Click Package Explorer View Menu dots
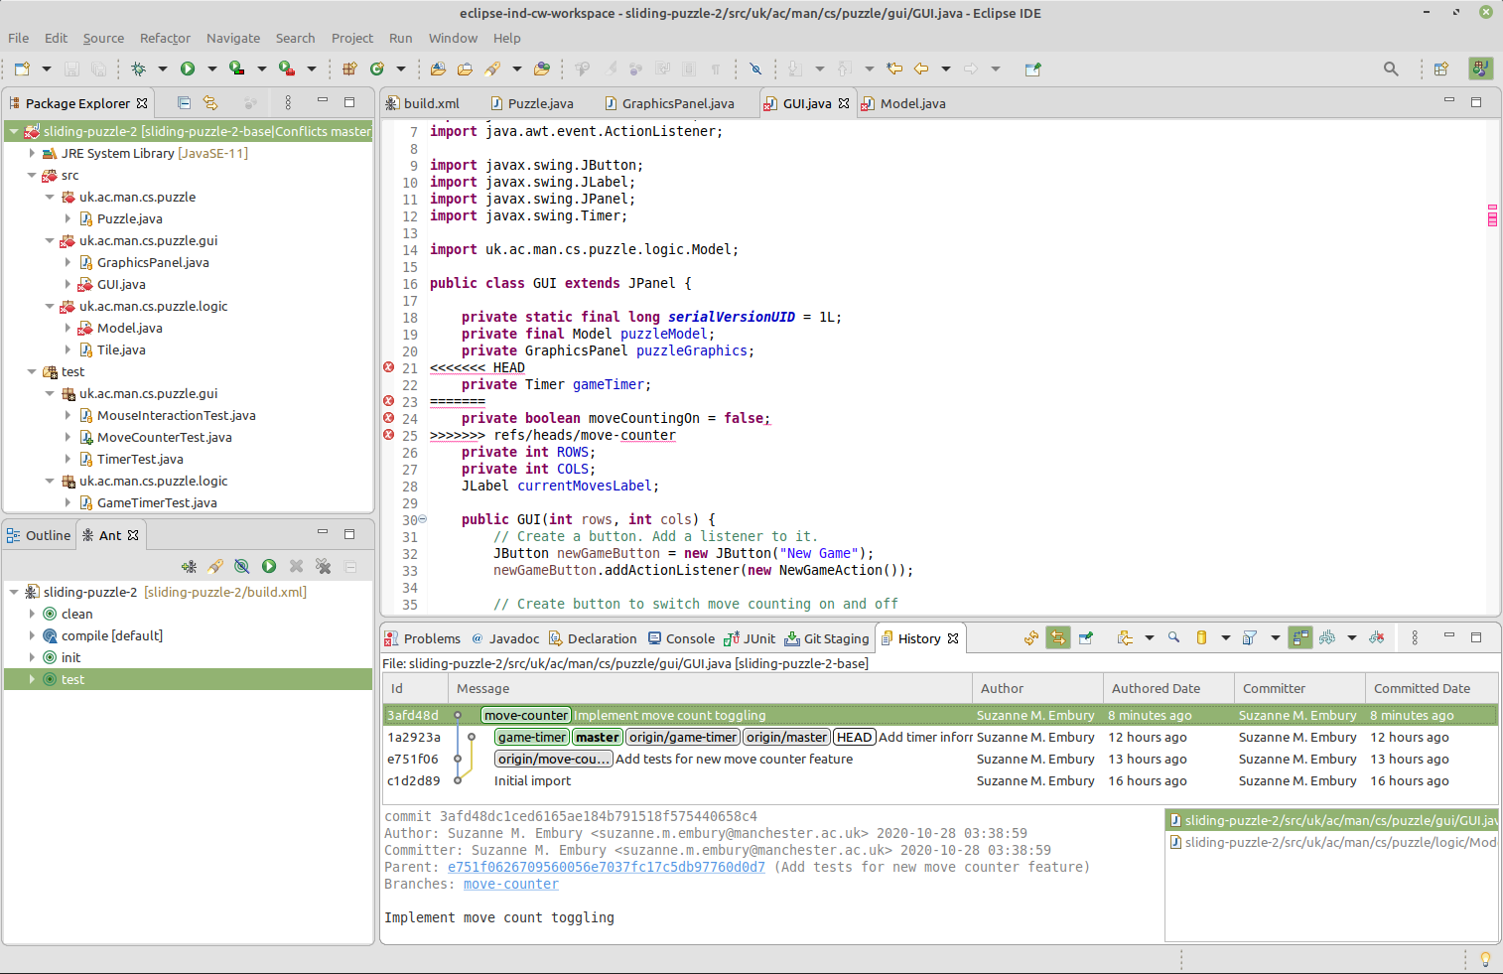1503x974 pixels. pos(288,102)
